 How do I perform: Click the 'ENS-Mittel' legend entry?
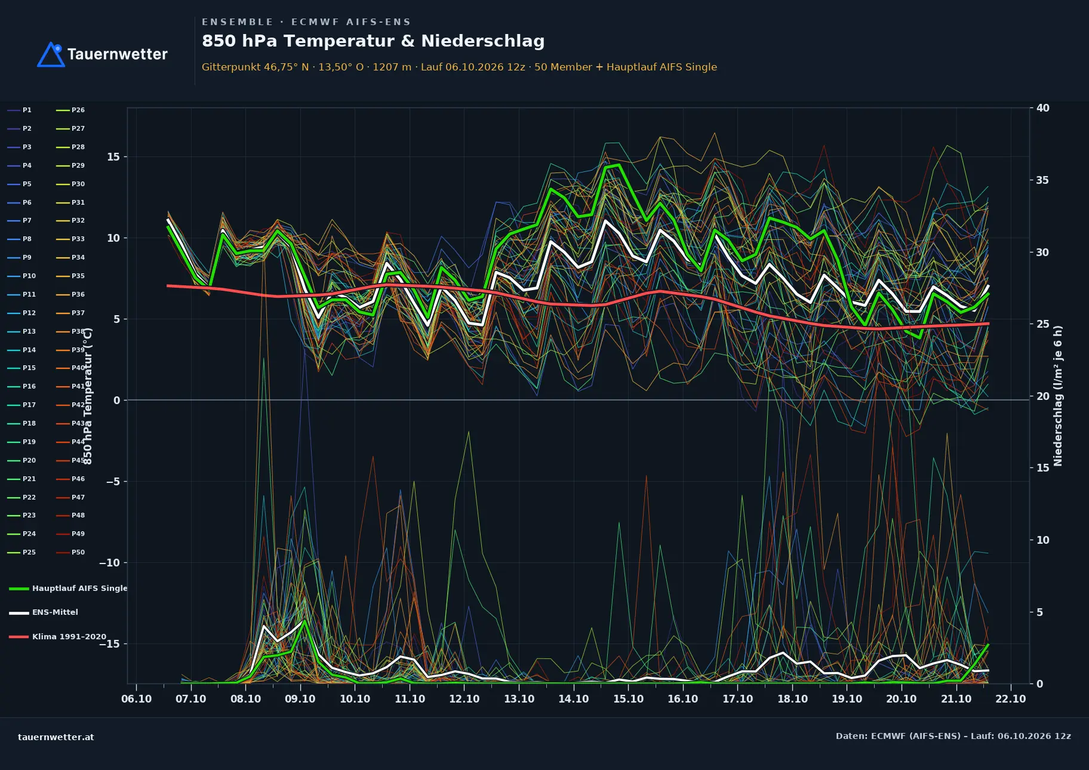[44, 612]
